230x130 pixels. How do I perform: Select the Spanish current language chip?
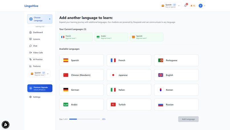tap(147, 37)
